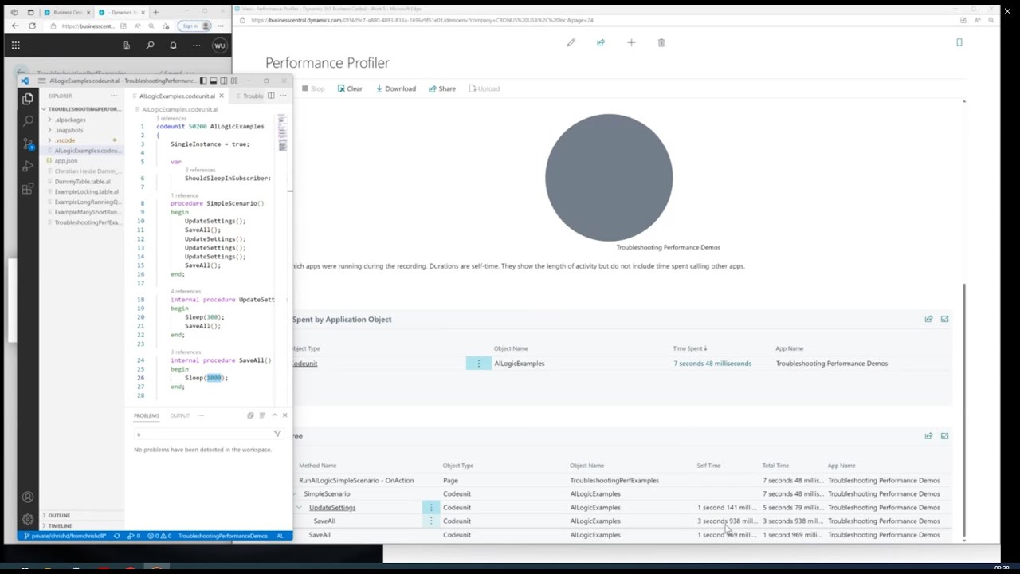The width and height of the screenshot is (1020, 574).
Task: Click the Share action
Action: tap(442, 88)
